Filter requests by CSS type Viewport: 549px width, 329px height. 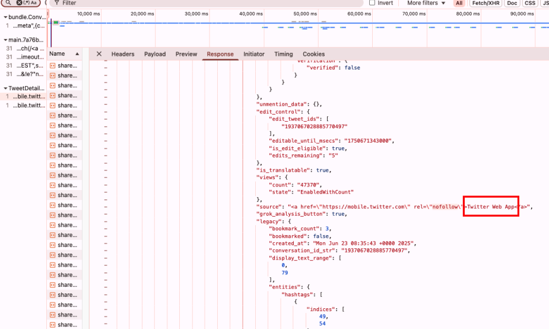tap(529, 3)
